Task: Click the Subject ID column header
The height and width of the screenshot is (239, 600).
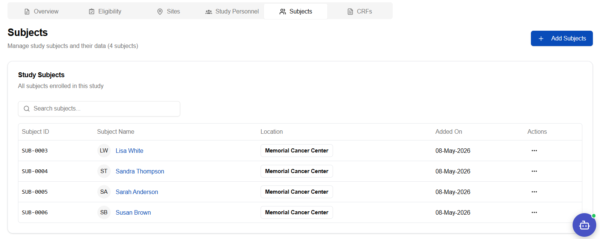Action: pos(35,132)
